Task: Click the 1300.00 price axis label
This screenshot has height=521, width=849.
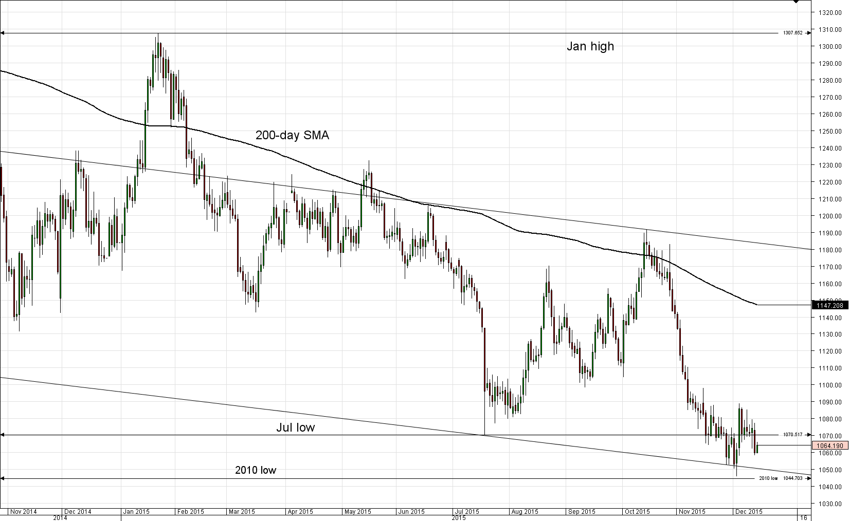Action: click(830, 47)
